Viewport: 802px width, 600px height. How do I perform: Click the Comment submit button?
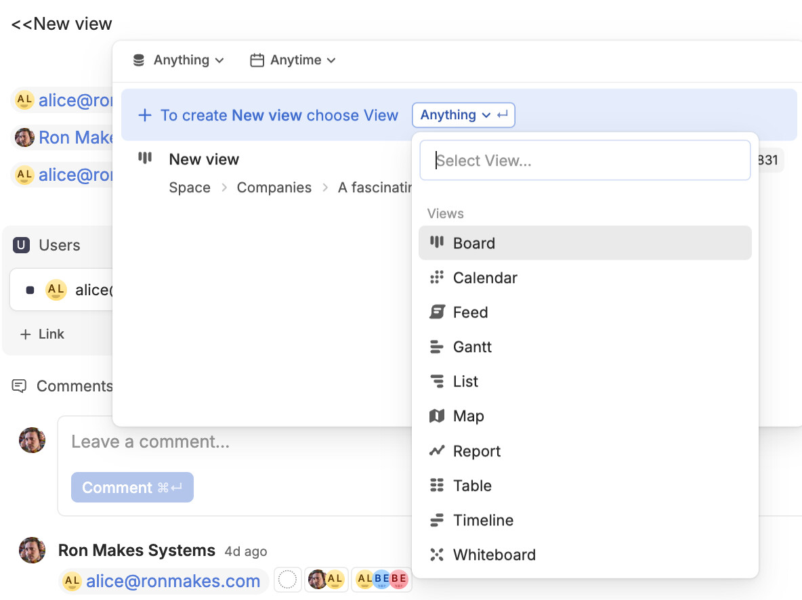click(132, 488)
